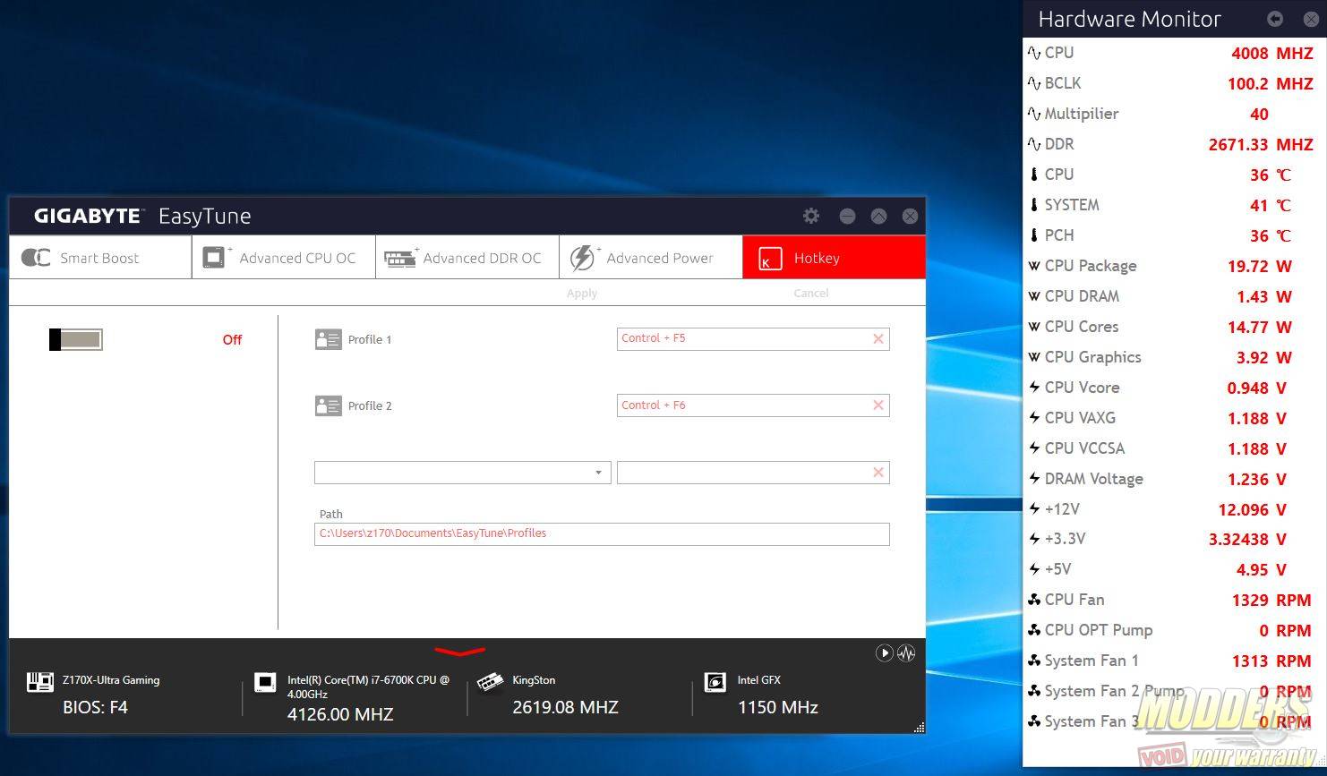Click Cancel in EasyTune
The image size is (1327, 776).
(811, 293)
